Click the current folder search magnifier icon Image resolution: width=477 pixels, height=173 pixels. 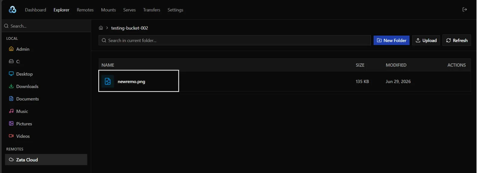point(104,40)
